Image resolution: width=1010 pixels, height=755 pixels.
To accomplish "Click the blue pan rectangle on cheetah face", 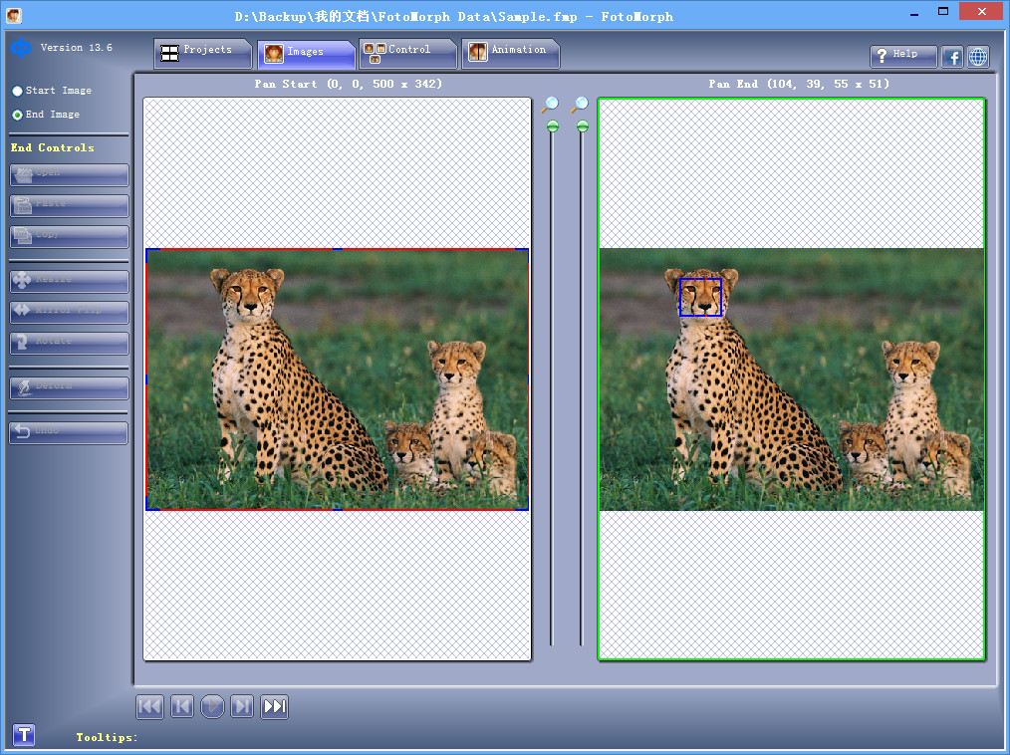I will (700, 298).
